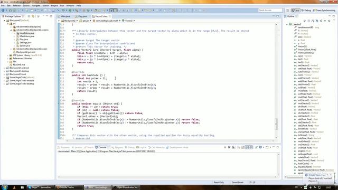Screen dimensions: 338x190
Task: Click the Pin Console icon
Action: [256, 148]
